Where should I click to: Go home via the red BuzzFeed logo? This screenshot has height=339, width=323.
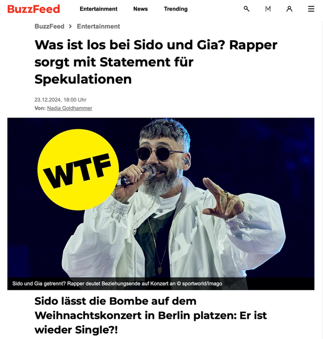pyautogui.click(x=33, y=9)
